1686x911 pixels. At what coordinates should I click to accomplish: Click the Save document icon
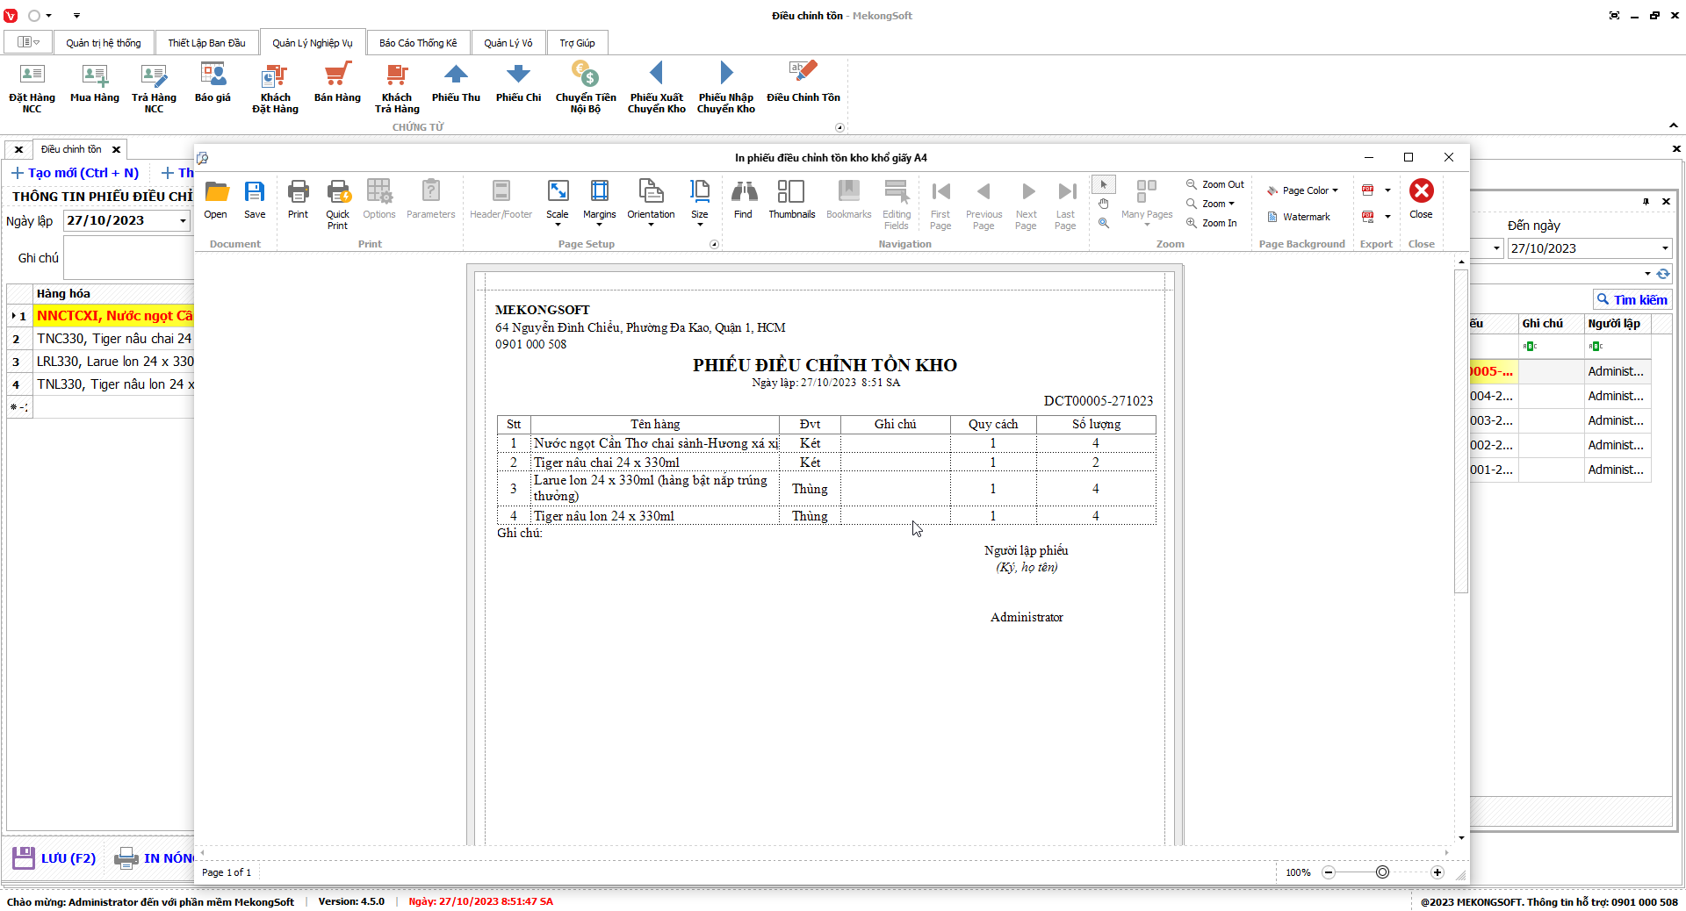tap(255, 199)
